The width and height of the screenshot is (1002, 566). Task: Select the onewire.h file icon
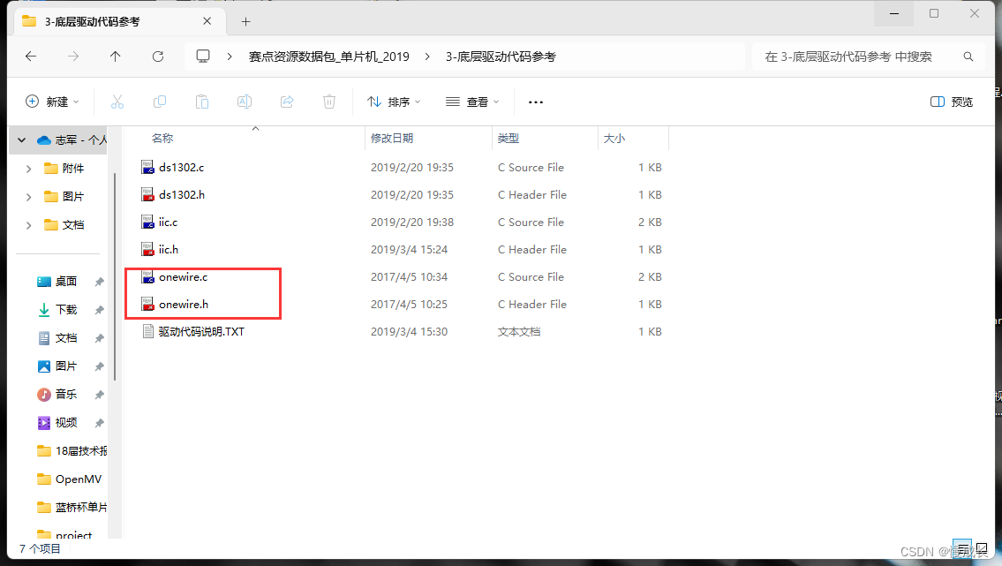pos(147,305)
